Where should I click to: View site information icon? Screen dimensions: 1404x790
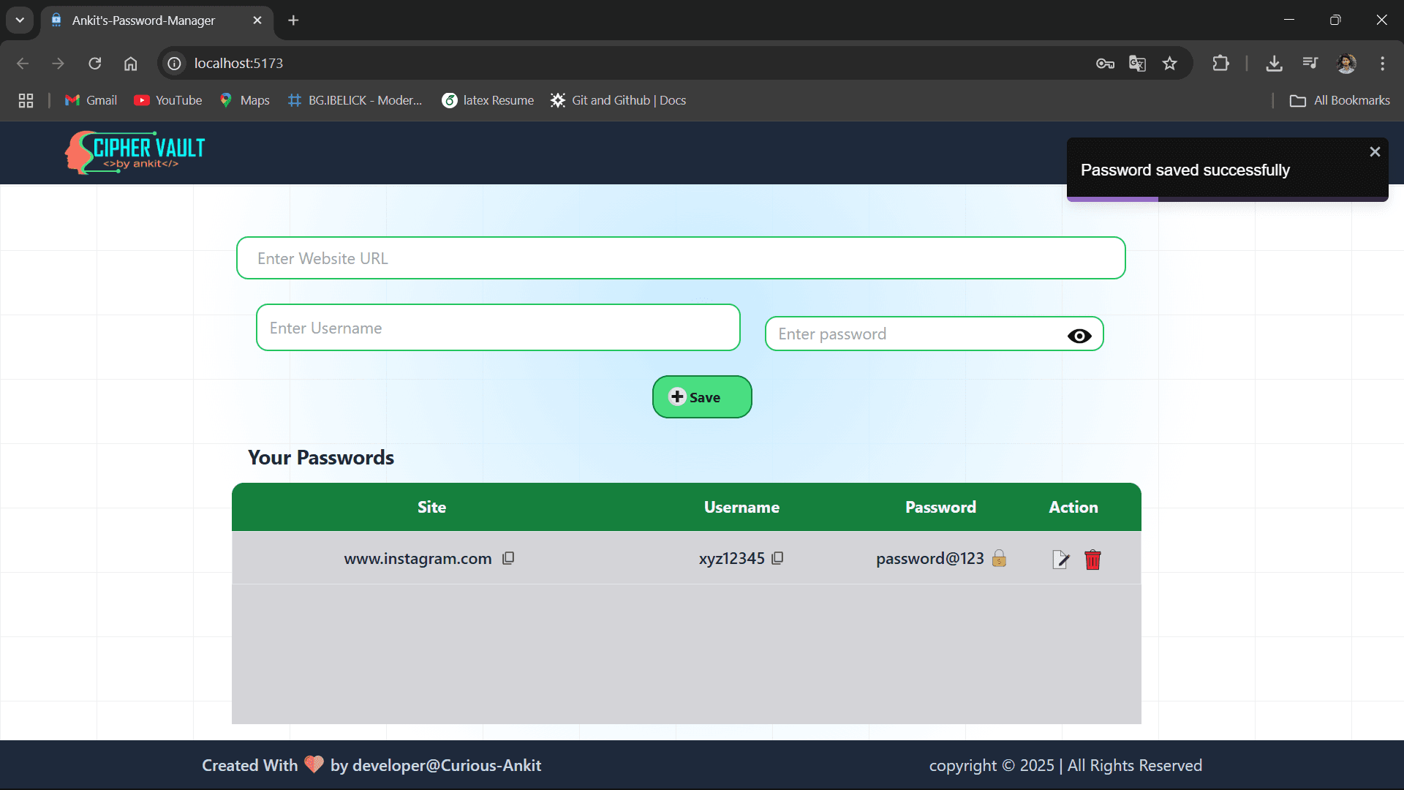174,64
